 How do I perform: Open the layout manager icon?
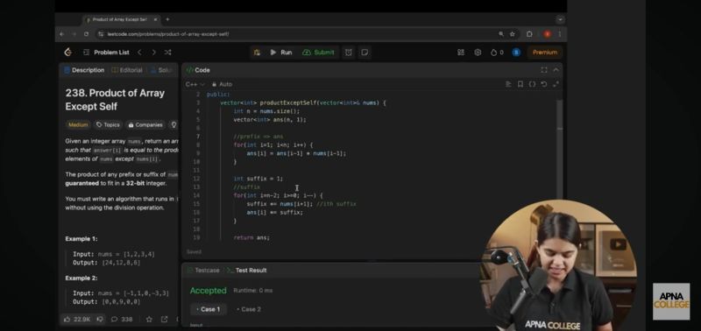pyautogui.click(x=461, y=53)
